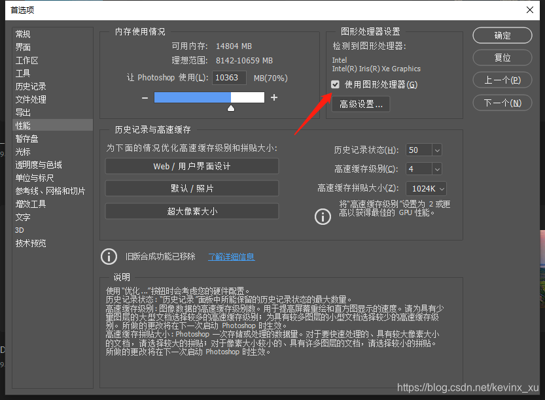Click the memory usage slider bar
Viewport: 545px width, 400px height.
point(209,97)
